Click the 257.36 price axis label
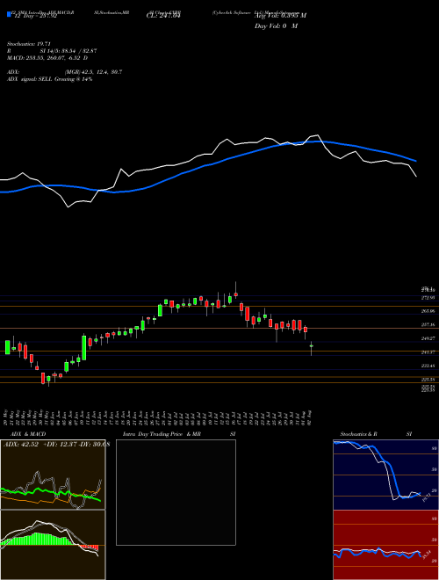 click(428, 325)
